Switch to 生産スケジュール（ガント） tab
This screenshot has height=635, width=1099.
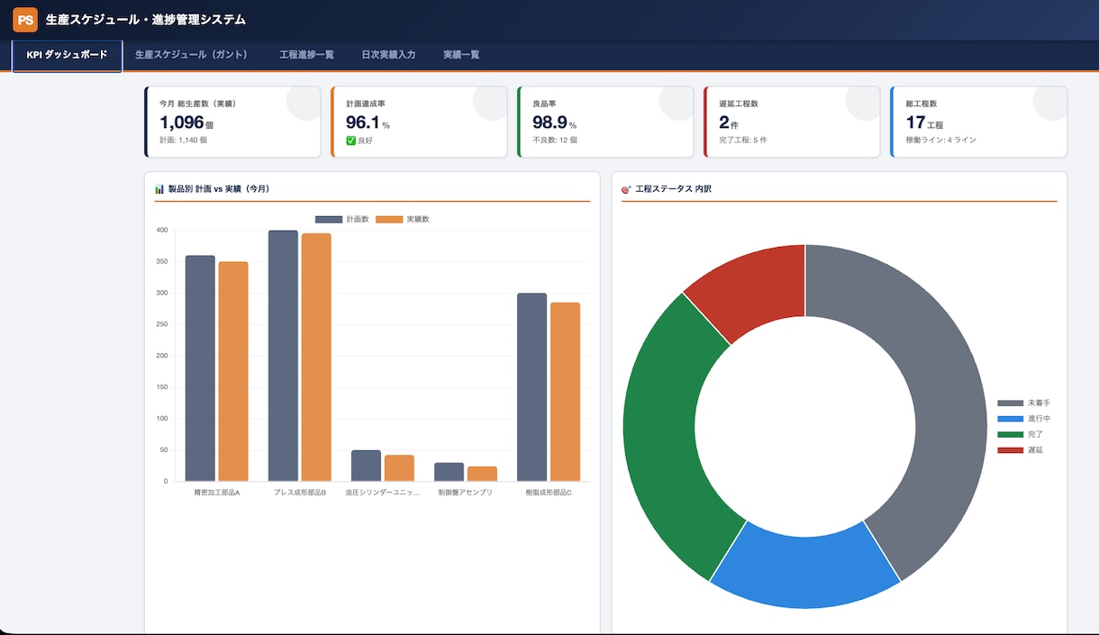[194, 55]
